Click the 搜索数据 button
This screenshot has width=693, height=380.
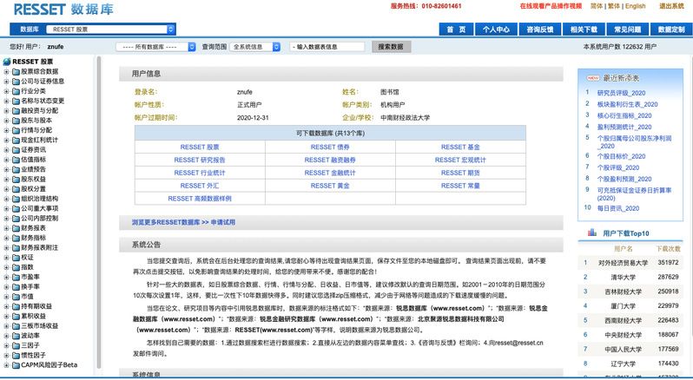coord(391,47)
